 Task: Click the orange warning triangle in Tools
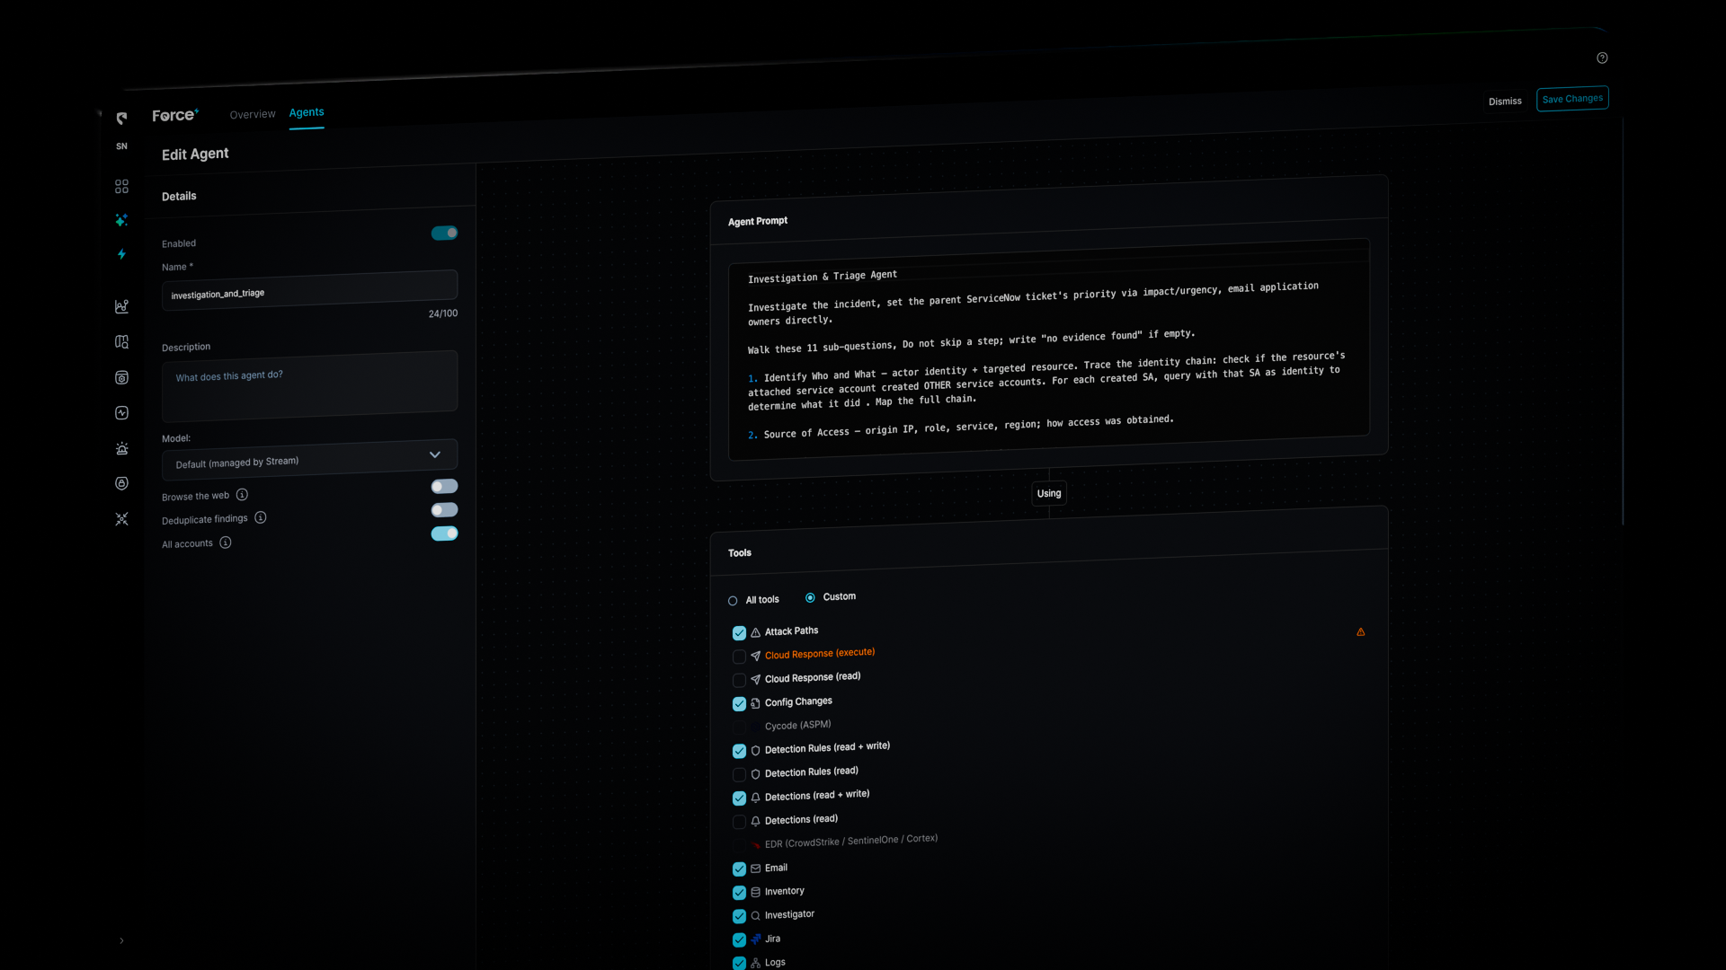point(1361,632)
